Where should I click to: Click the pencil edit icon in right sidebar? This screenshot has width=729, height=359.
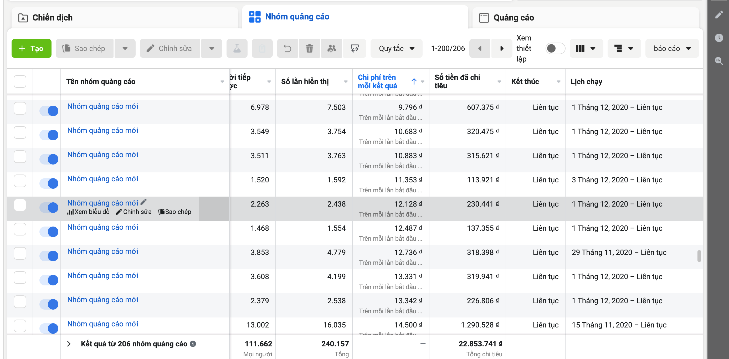pos(719,15)
